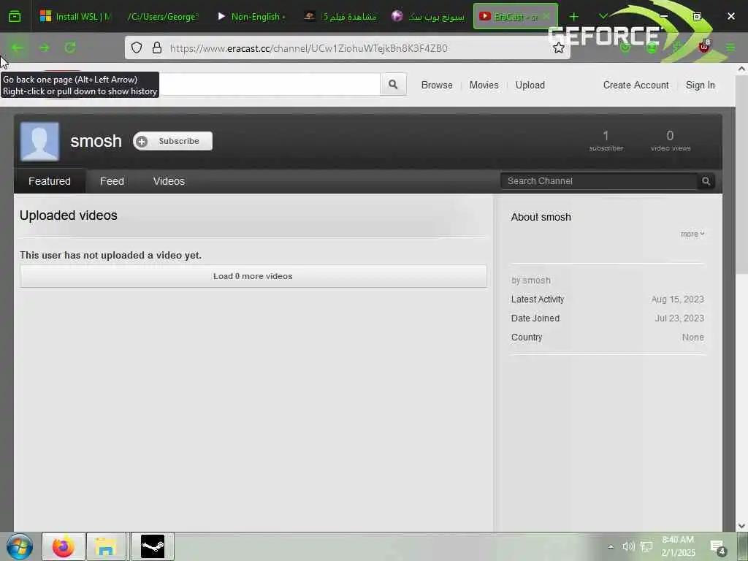Open Firefox in the taskbar
Image resolution: width=748 pixels, height=561 pixels.
(64, 546)
